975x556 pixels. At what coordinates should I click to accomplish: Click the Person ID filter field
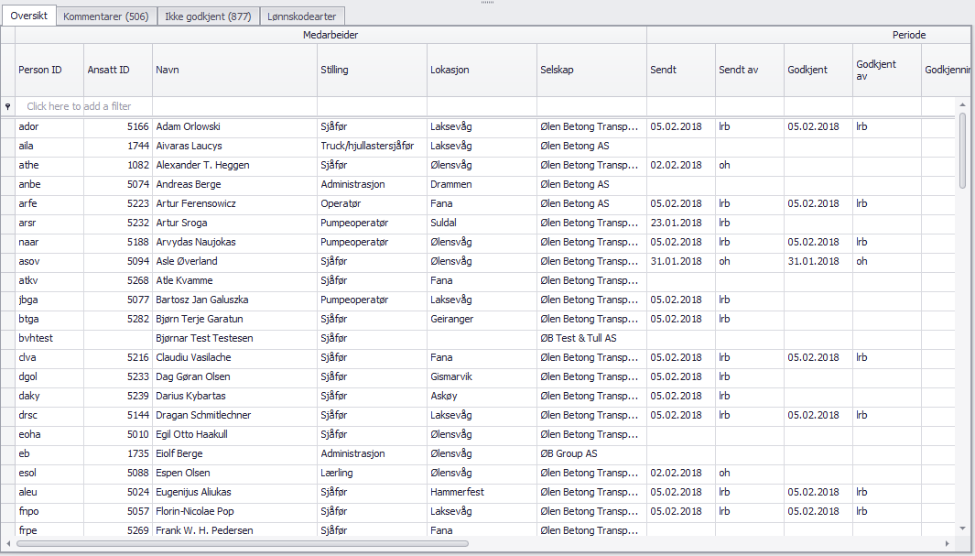(50, 106)
